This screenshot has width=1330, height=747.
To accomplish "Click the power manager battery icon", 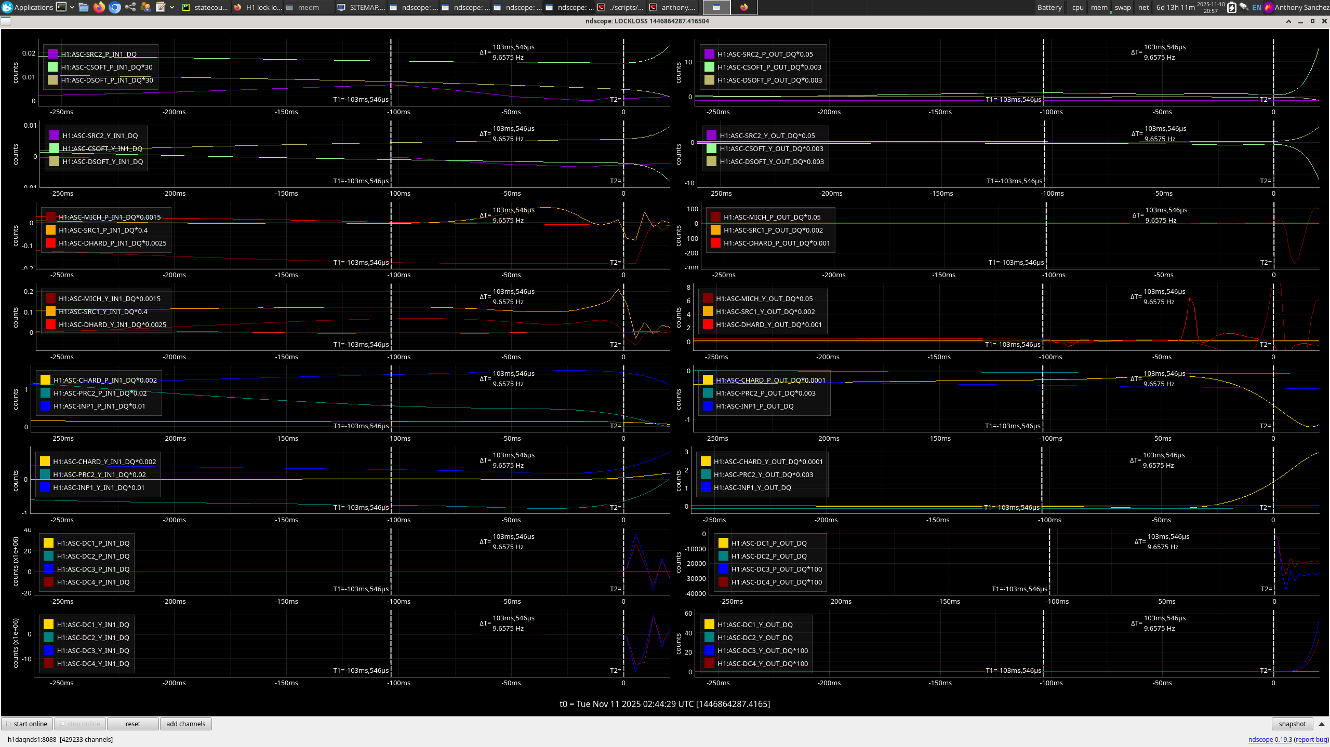I will tap(1231, 7).
